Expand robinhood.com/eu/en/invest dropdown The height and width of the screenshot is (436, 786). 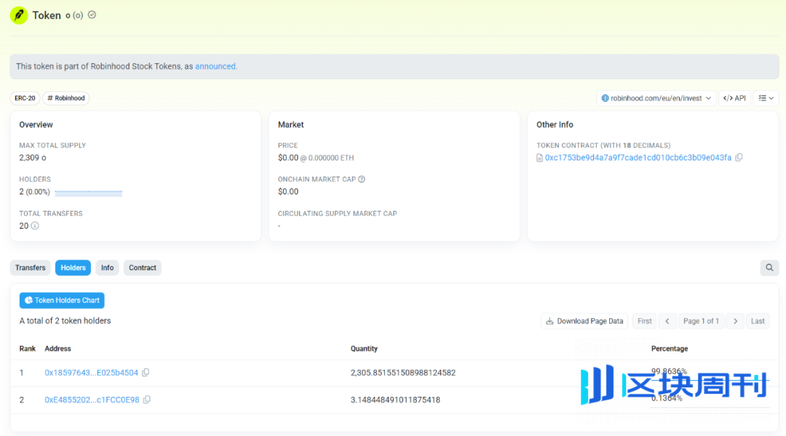[656, 98]
